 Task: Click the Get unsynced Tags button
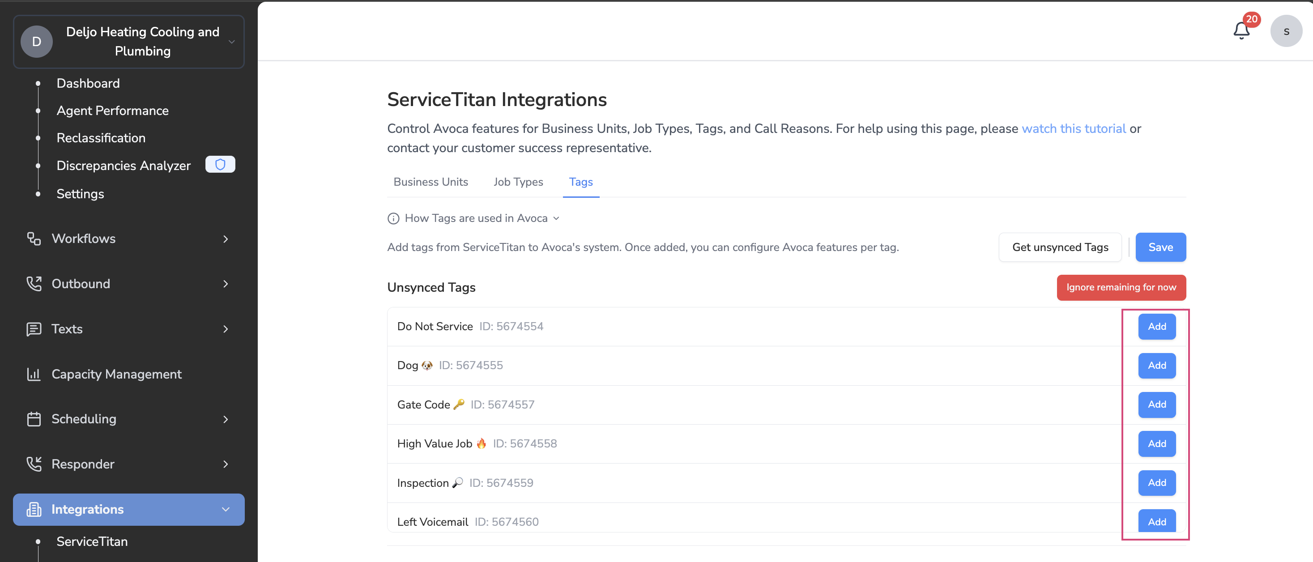click(x=1060, y=247)
